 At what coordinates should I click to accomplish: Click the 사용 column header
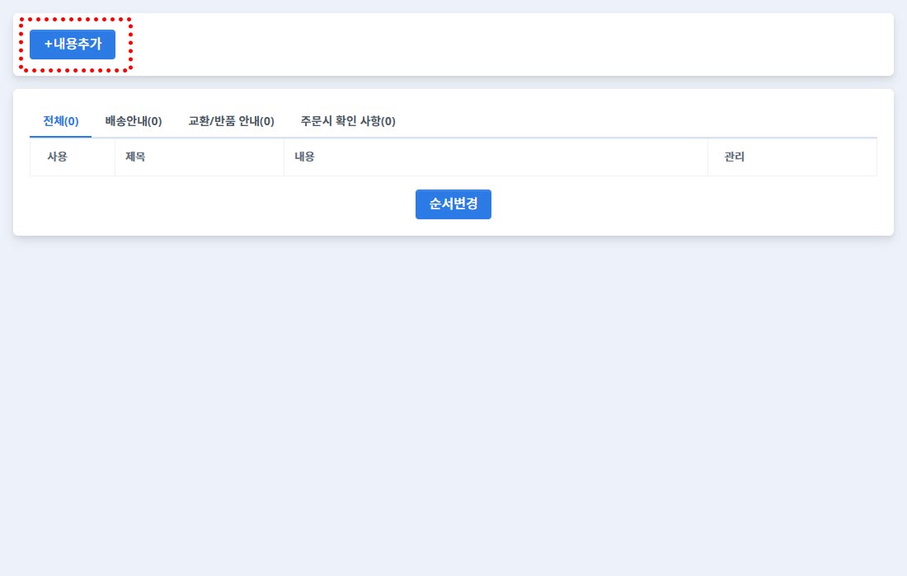(73, 157)
